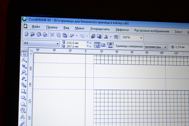Cut selection with the scissors icon
Image resolution: width=189 pixels, height=126 pixels.
tap(52, 35)
